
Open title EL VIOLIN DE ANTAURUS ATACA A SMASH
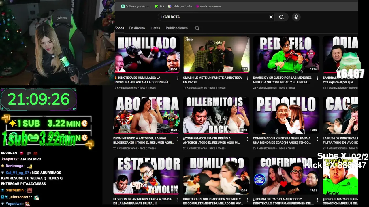[143, 201]
